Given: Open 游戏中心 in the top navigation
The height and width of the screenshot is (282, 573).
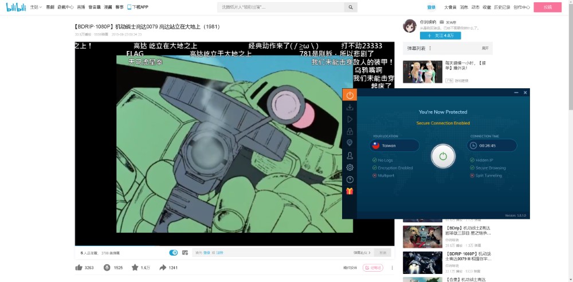Looking at the screenshot, I should (x=65, y=7).
